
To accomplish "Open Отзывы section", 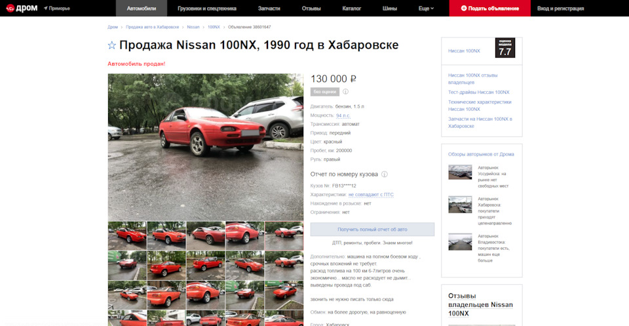I will coord(311,9).
